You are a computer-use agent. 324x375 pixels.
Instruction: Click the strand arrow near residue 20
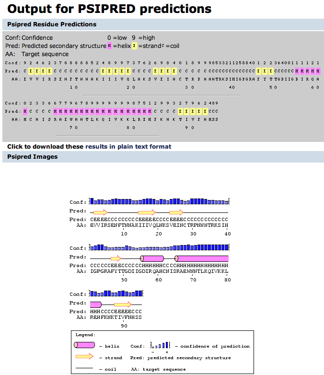click(146, 212)
